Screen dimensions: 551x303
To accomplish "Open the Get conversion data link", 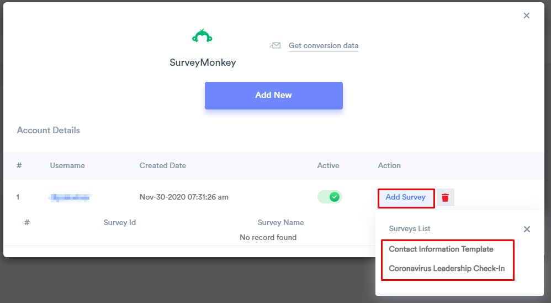I will point(324,45).
